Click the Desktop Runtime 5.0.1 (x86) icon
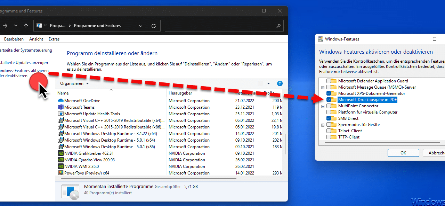The image size is (445, 206). pos(61,147)
